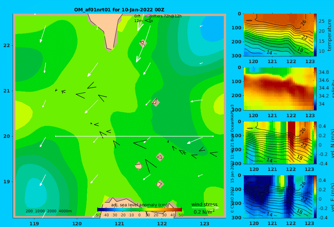
Task: Click the salinity colorbar
Action: [x=315, y=89]
